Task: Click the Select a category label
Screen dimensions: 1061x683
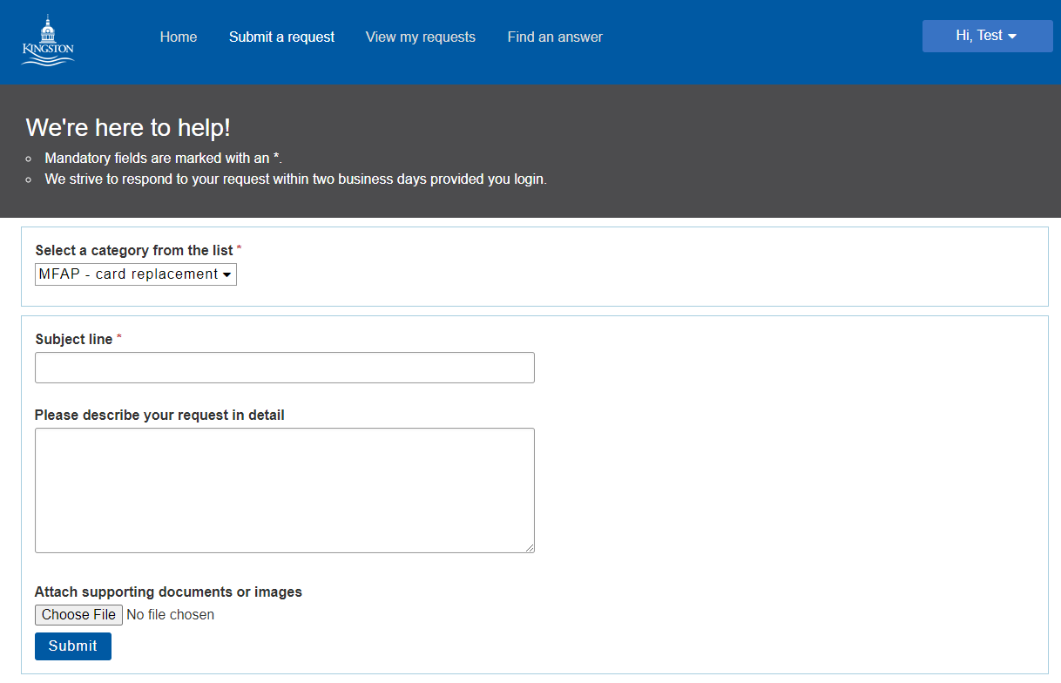Action: pos(134,250)
